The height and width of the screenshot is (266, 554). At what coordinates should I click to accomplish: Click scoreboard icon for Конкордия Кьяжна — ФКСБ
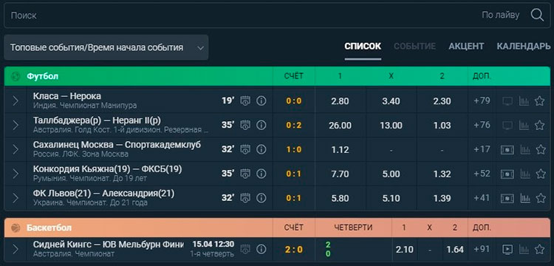[x=245, y=174]
